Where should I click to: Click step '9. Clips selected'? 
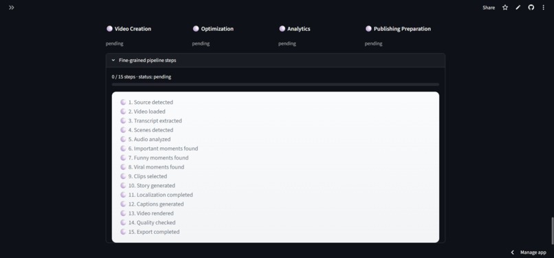pos(148,176)
